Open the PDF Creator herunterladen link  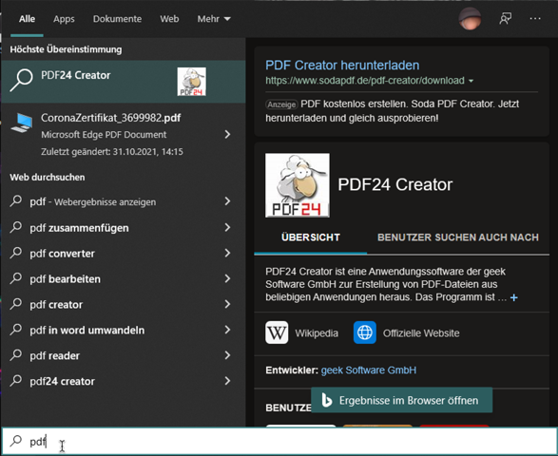tap(342, 66)
